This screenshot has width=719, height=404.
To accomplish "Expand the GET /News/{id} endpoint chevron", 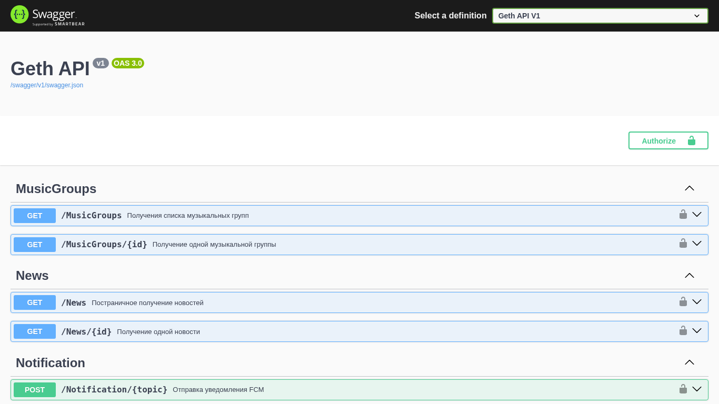I will tap(697, 331).
